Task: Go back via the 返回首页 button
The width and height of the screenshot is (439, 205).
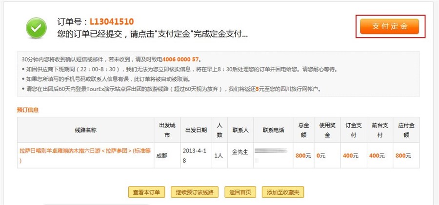Action: click(x=240, y=192)
